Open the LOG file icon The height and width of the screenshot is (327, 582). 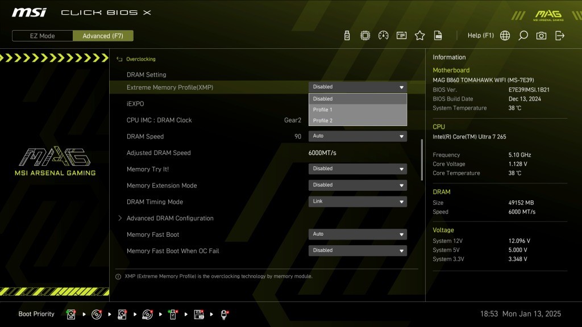coord(438,36)
